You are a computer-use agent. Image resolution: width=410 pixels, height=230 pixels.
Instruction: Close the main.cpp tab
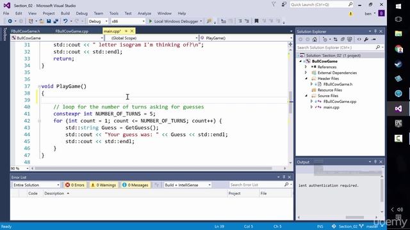(132, 31)
